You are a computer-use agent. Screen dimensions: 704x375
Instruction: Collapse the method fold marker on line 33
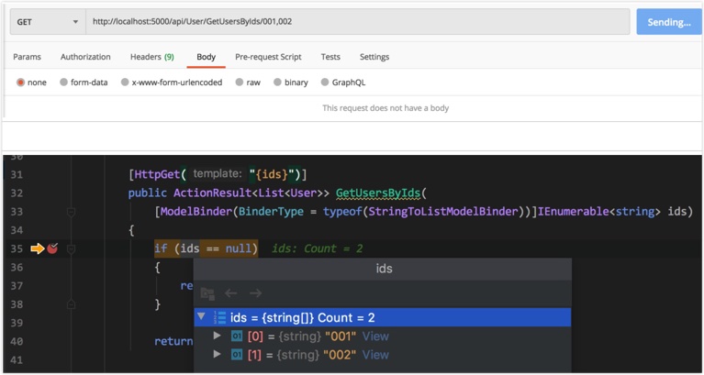(71, 212)
